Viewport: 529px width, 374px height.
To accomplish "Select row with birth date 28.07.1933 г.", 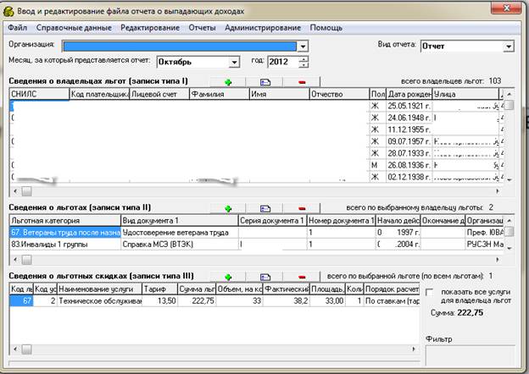I will tap(257, 153).
